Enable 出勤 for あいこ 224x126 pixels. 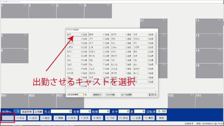(148, 73)
